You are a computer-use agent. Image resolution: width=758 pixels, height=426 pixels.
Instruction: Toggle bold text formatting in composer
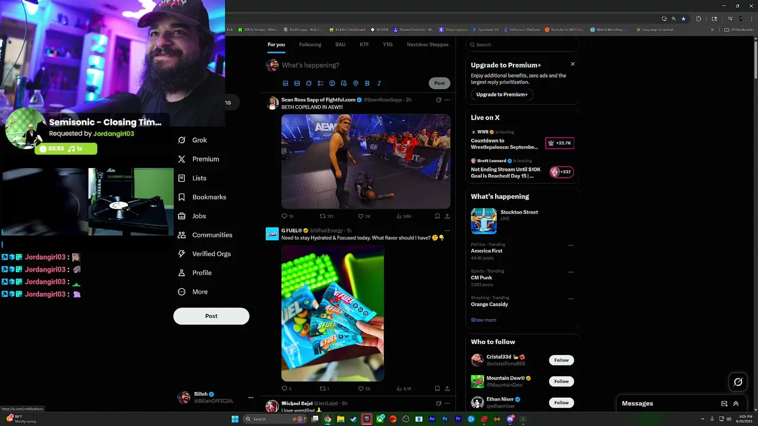point(367,83)
